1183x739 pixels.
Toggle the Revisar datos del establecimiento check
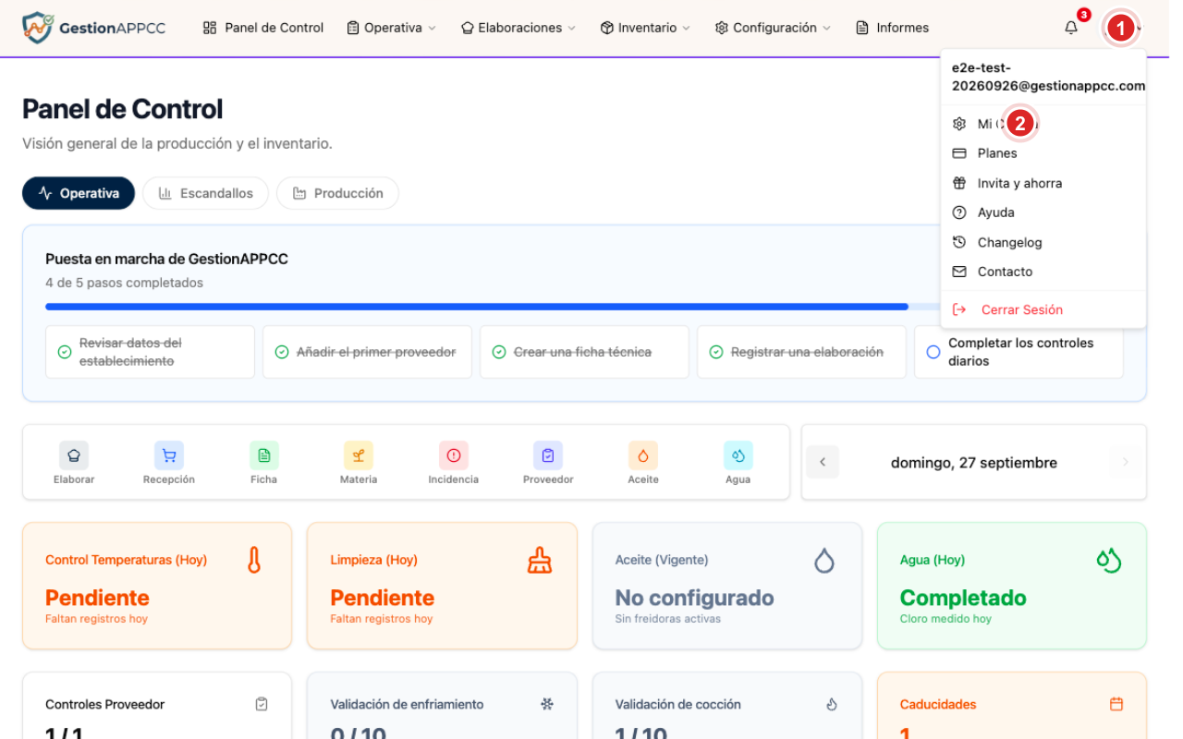65,352
